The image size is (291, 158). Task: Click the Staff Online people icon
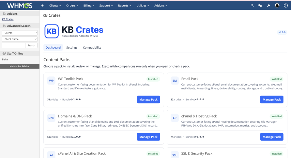4,54
